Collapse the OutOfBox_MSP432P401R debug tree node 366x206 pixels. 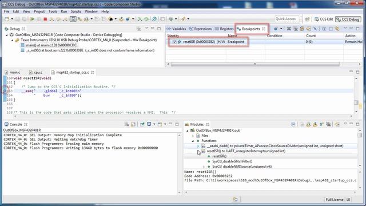[x=7, y=35]
